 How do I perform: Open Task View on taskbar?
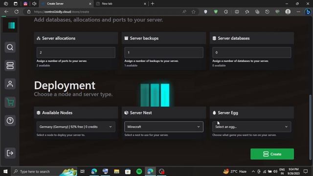83,172
